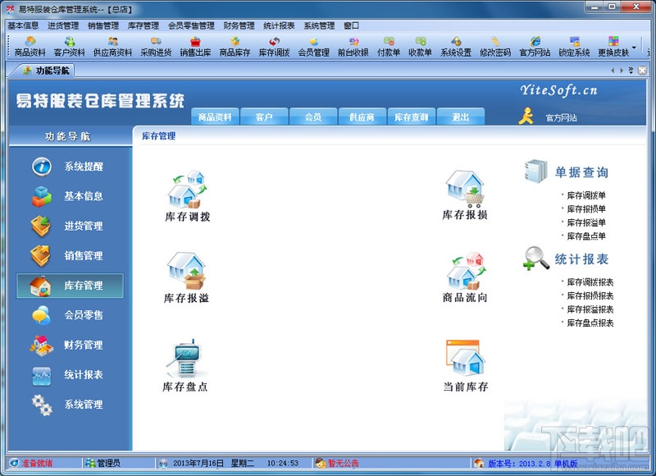Select 财务管理 in sidebar navigation
656x476 pixels.
tap(70, 345)
